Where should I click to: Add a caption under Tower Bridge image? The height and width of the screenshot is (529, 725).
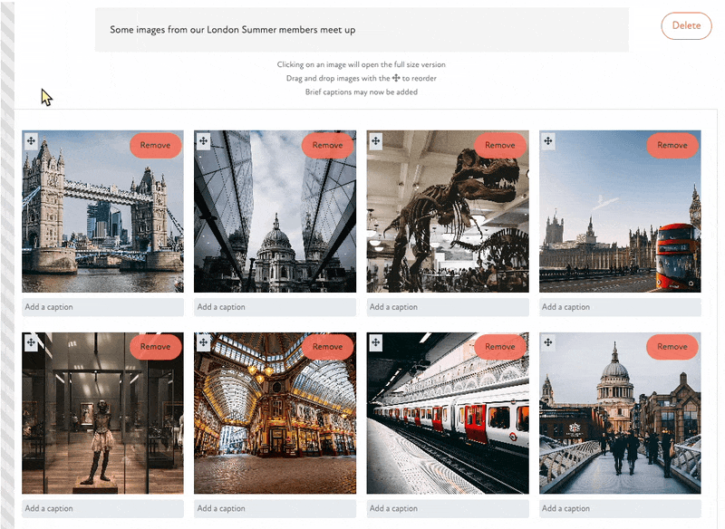coord(102,307)
